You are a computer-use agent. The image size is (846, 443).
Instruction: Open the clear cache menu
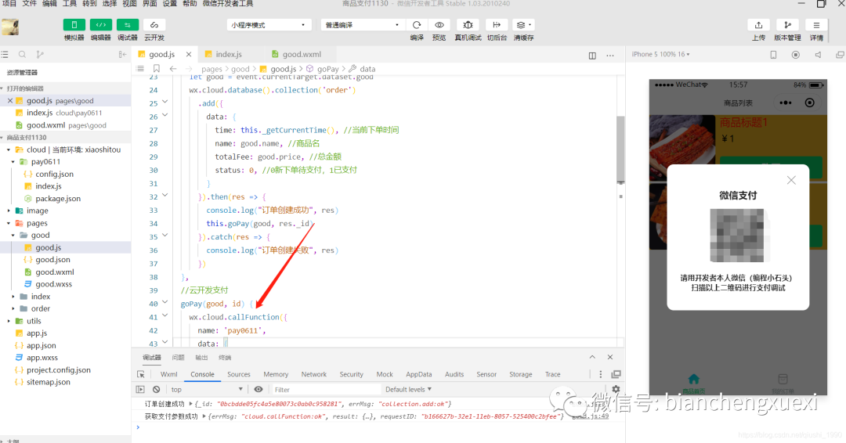pos(522,25)
